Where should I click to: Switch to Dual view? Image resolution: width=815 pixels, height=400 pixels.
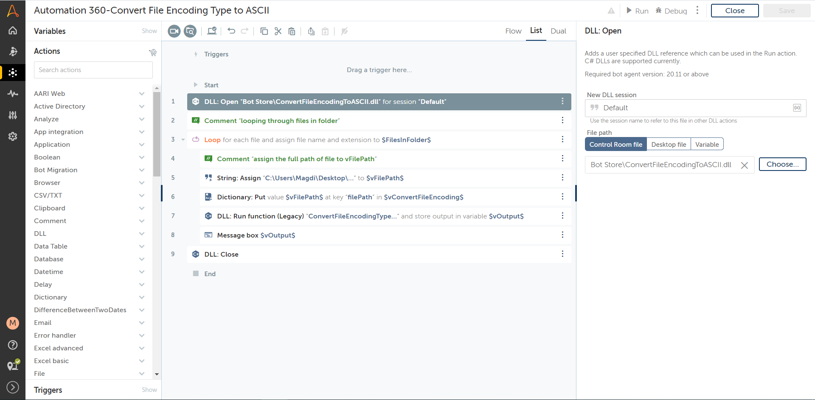(558, 31)
